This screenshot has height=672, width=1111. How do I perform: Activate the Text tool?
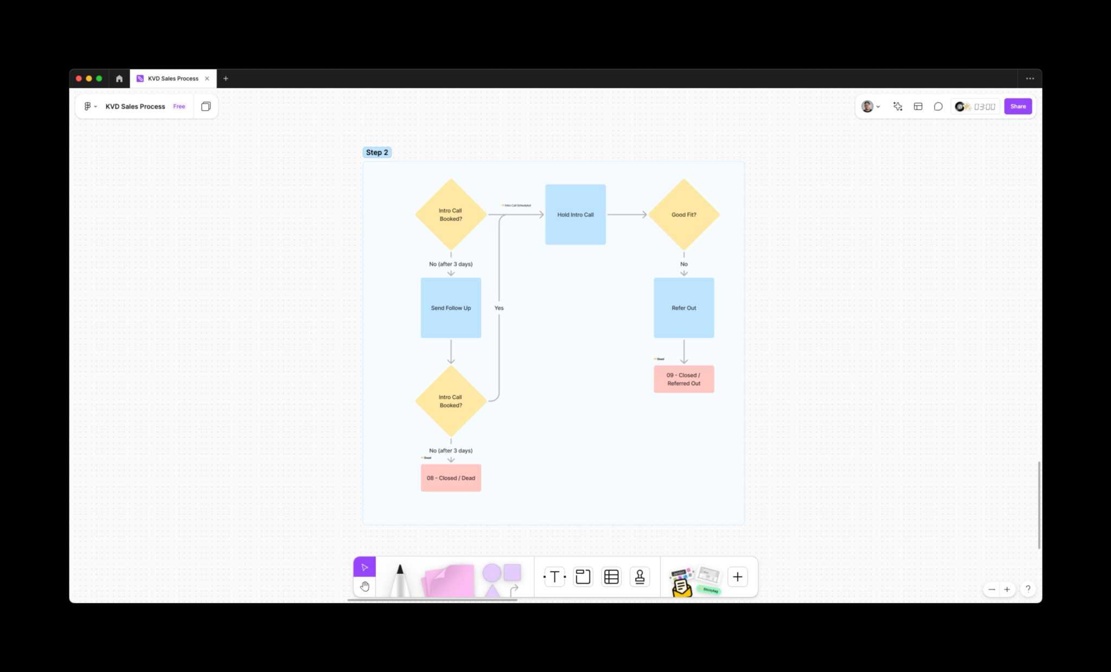tap(554, 577)
